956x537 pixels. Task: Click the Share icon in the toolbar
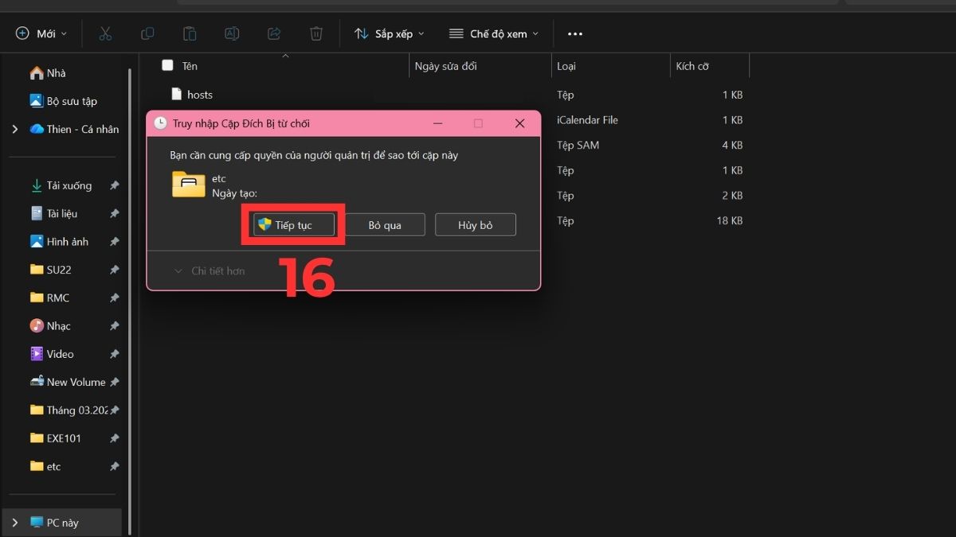(x=274, y=33)
